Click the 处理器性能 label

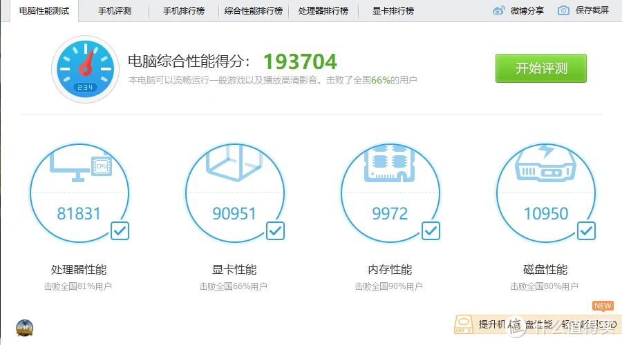(79, 270)
